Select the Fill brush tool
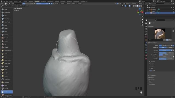The width and height of the screenshot is (175, 98). (7, 44)
